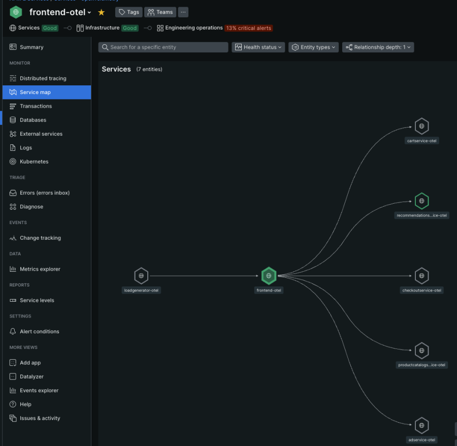This screenshot has width=457, height=446.
Task: Open the Teams button
Action: pyautogui.click(x=160, y=12)
